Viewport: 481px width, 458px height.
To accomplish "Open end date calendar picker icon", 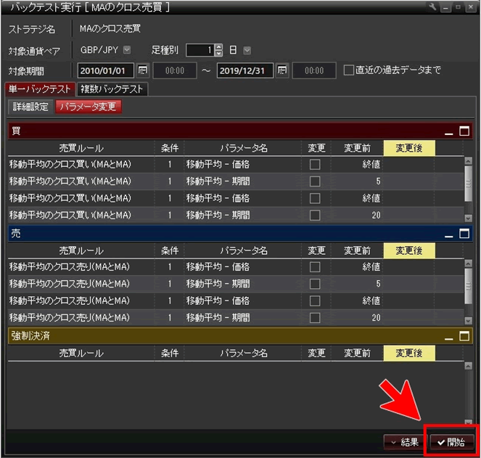I will [x=281, y=70].
